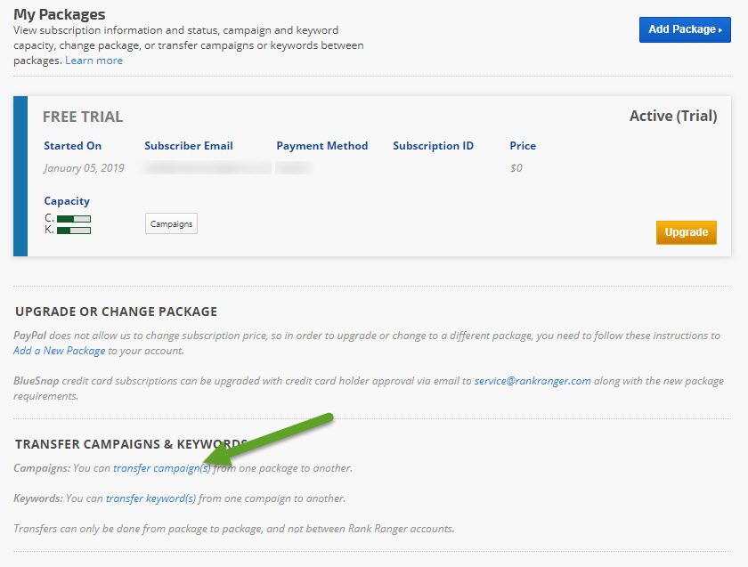748x567 pixels.
Task: Click the January 05, 2019 start date
Action: [x=85, y=168]
